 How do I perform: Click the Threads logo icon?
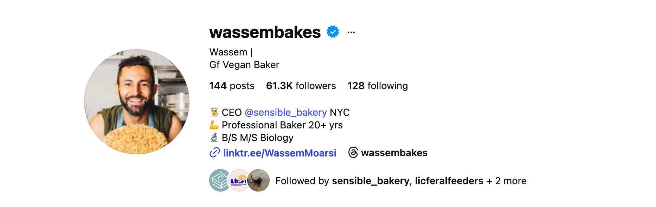coord(353,153)
